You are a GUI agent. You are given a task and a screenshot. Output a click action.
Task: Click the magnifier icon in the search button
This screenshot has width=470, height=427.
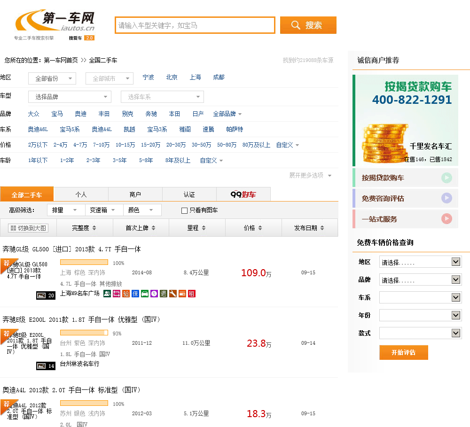tap(296, 25)
